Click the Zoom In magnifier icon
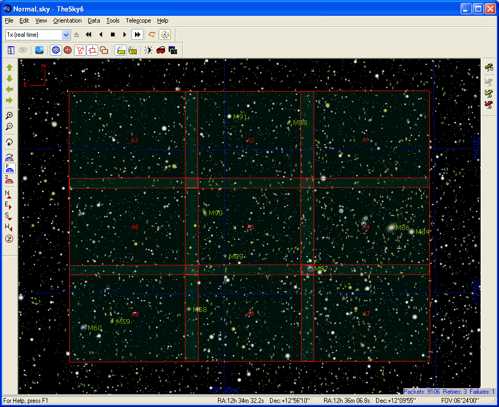The image size is (499, 407). click(x=9, y=116)
